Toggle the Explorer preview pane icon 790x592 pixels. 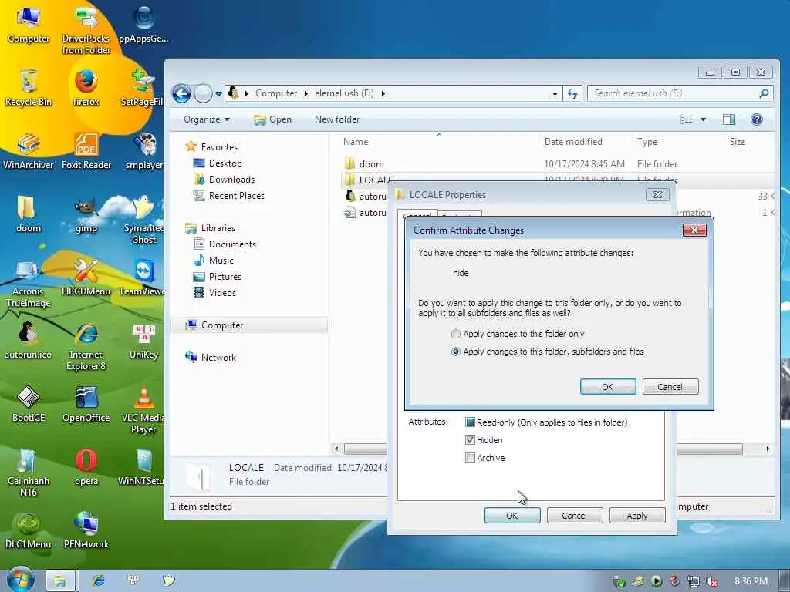coord(728,119)
